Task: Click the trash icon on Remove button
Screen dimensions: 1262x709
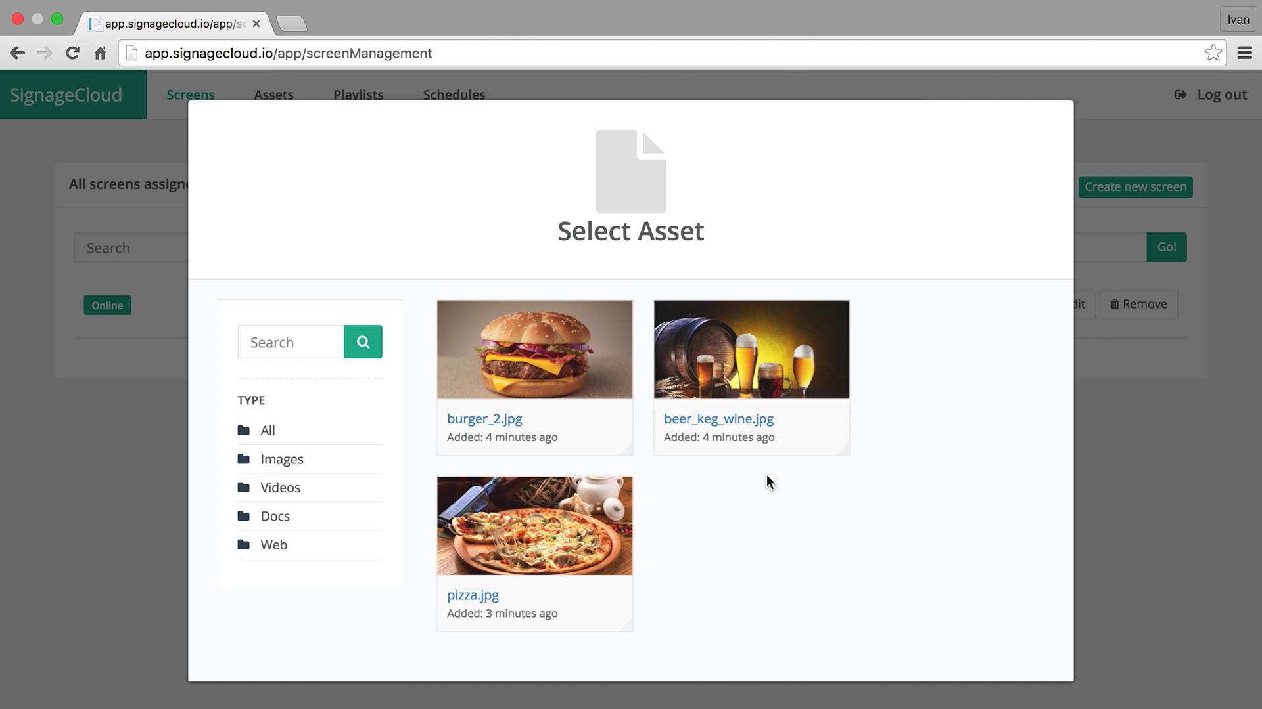Action: coord(1114,304)
